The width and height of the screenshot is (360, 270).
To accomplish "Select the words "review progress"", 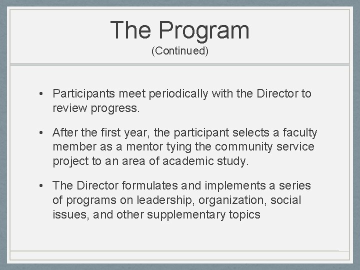I will (x=96, y=107).
